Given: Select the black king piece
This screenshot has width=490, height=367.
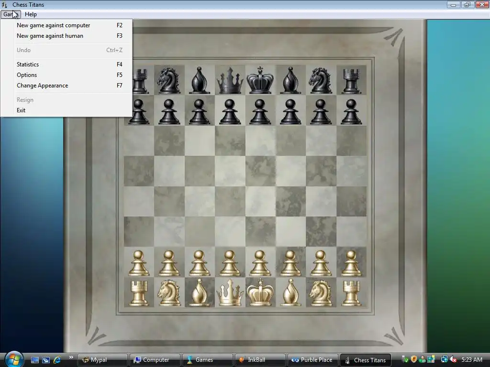Looking at the screenshot, I should click(260, 80).
